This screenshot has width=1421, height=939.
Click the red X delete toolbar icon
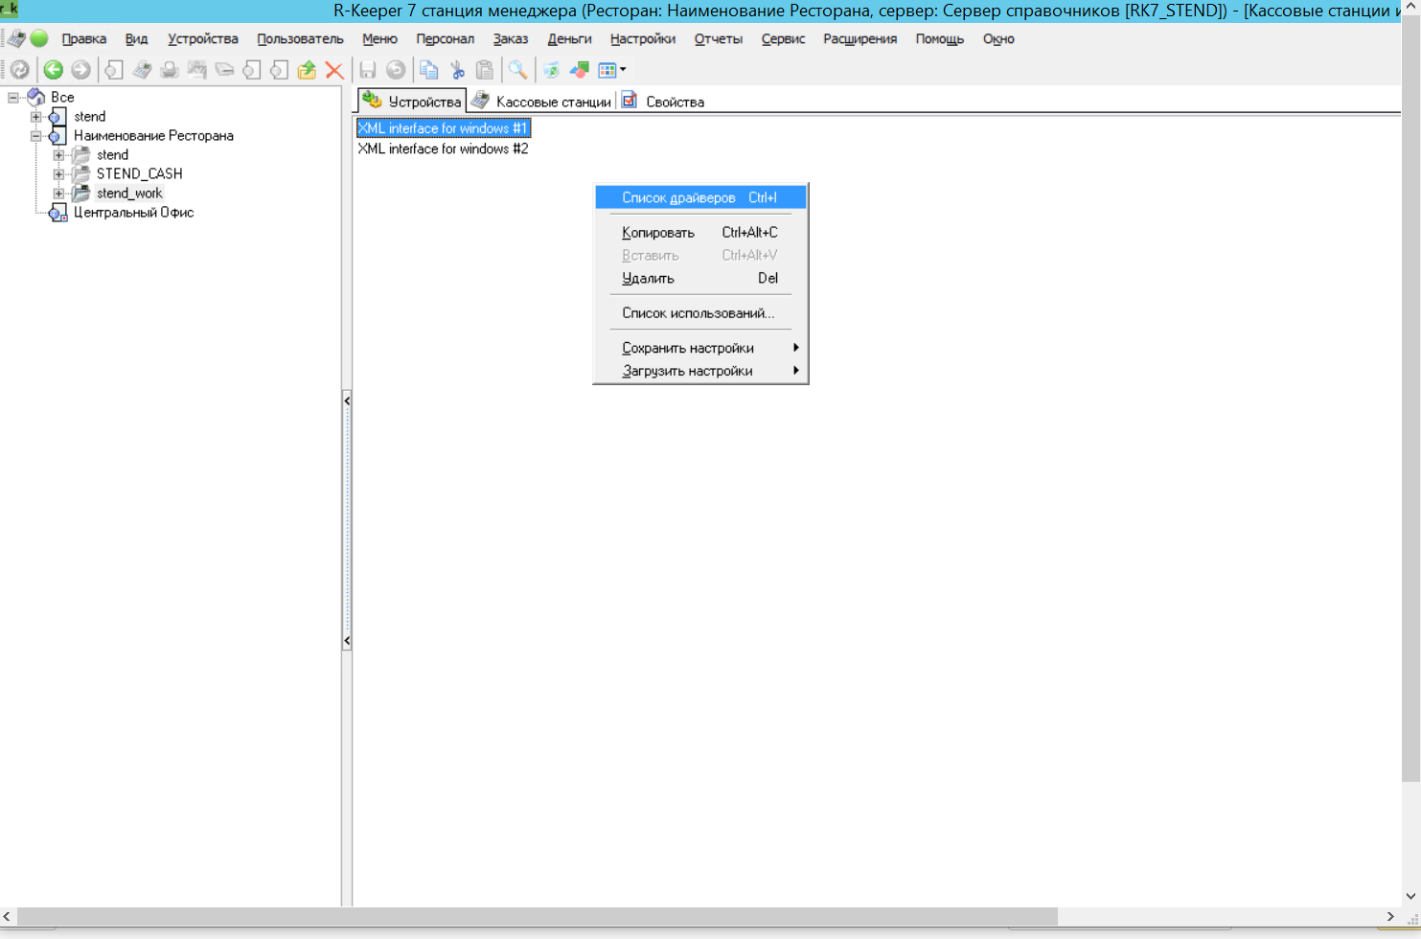pos(334,70)
